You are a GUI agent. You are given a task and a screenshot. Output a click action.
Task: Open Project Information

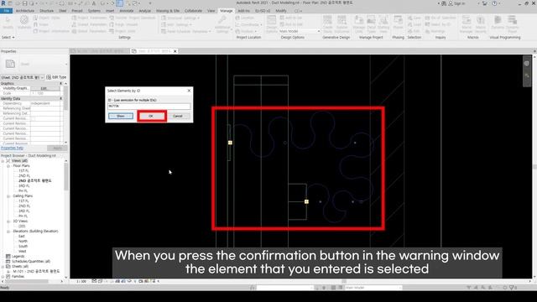click(x=51, y=31)
